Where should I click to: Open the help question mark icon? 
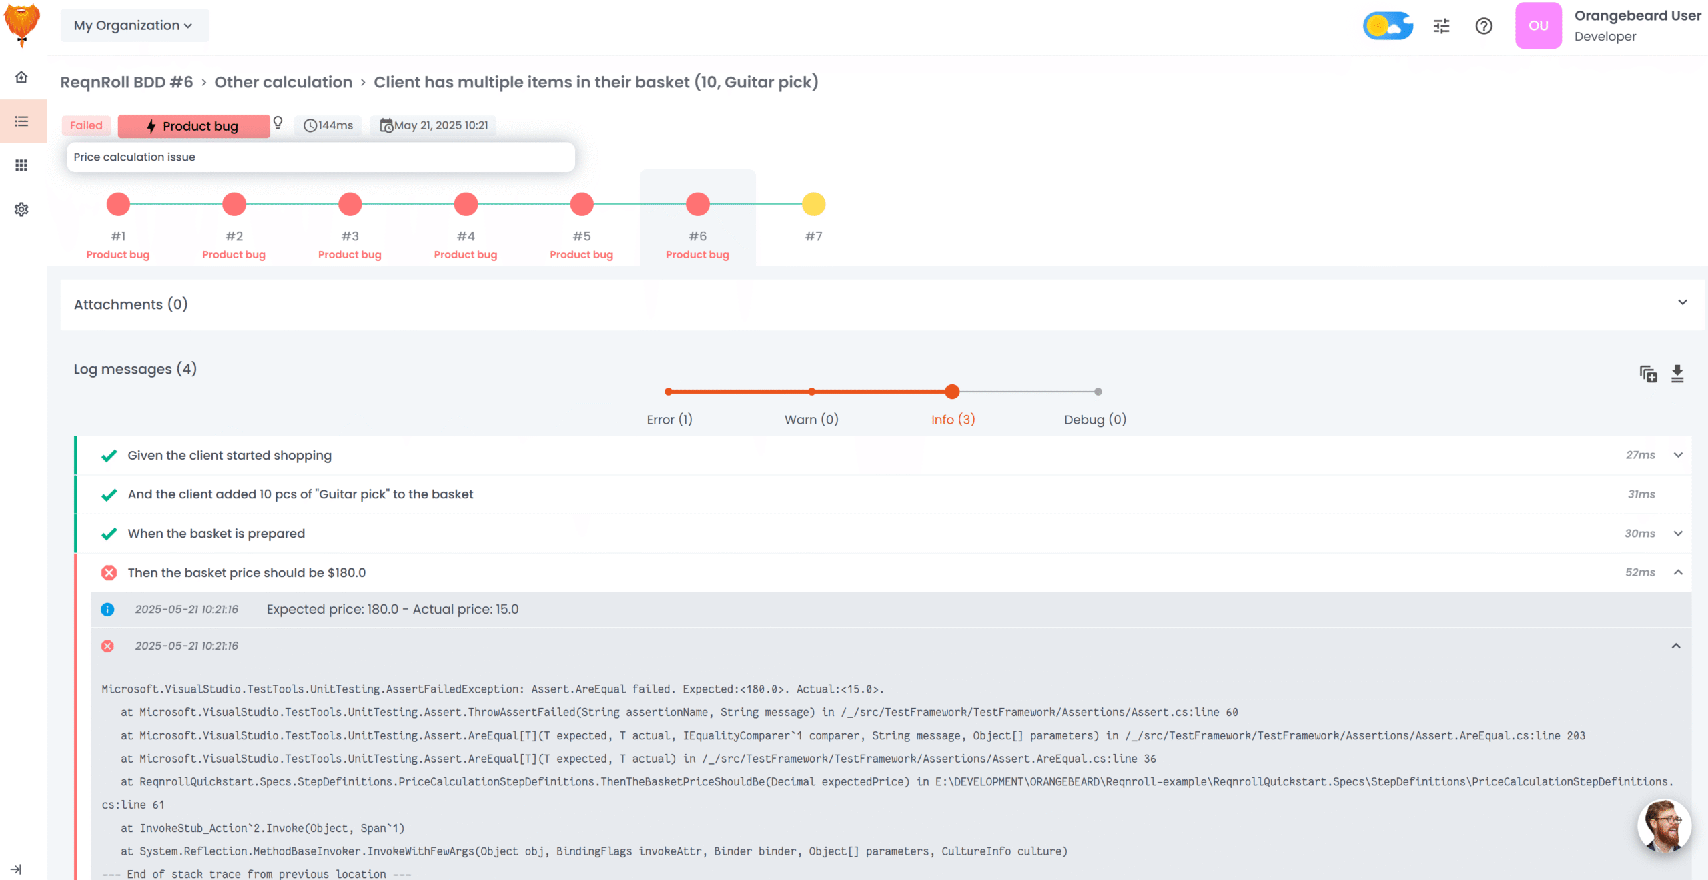click(1484, 26)
